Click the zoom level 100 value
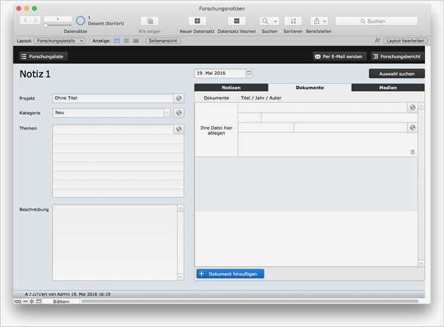Image resolution: width=444 pixels, height=327 pixels. click(x=18, y=302)
